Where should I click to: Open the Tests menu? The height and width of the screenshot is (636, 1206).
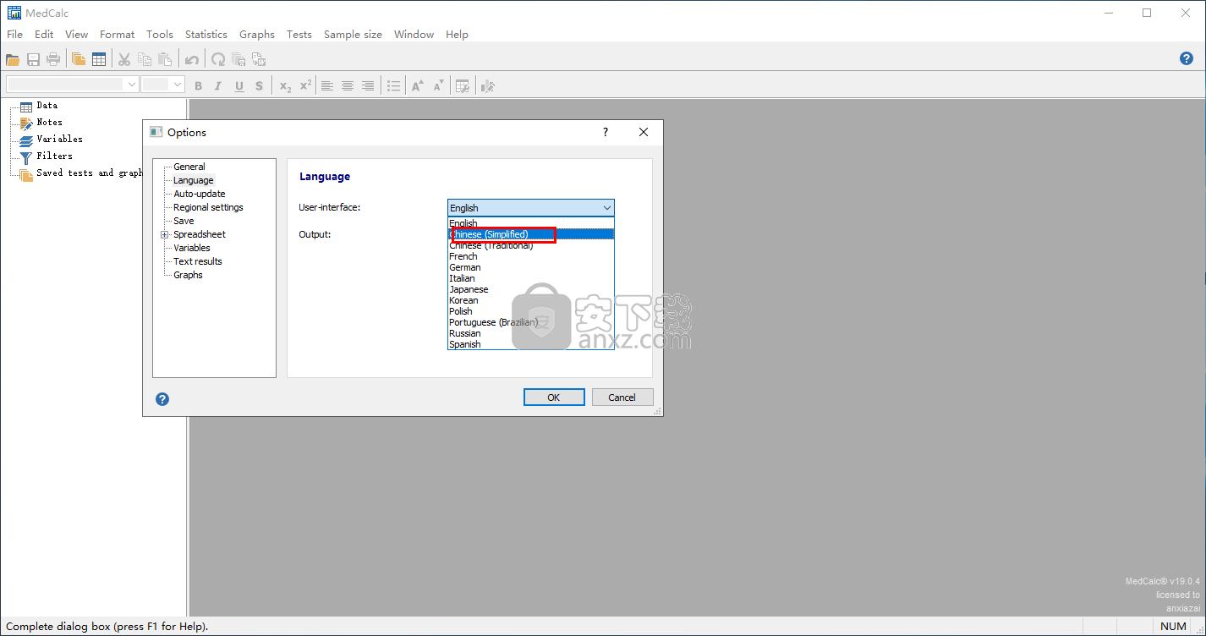299,35
